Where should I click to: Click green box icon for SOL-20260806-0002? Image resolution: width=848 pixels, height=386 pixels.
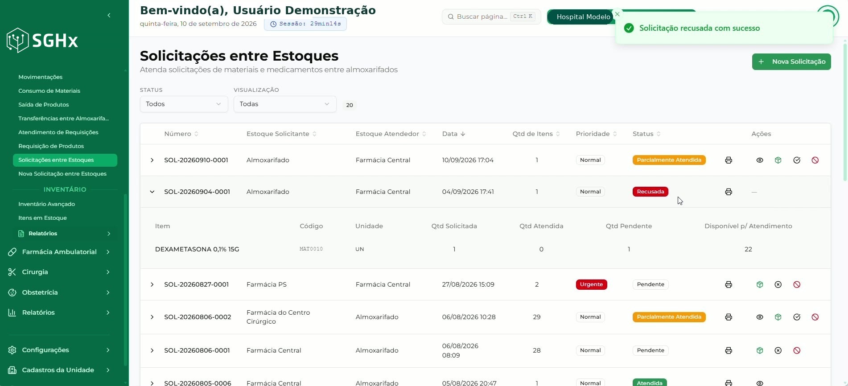[x=778, y=317]
